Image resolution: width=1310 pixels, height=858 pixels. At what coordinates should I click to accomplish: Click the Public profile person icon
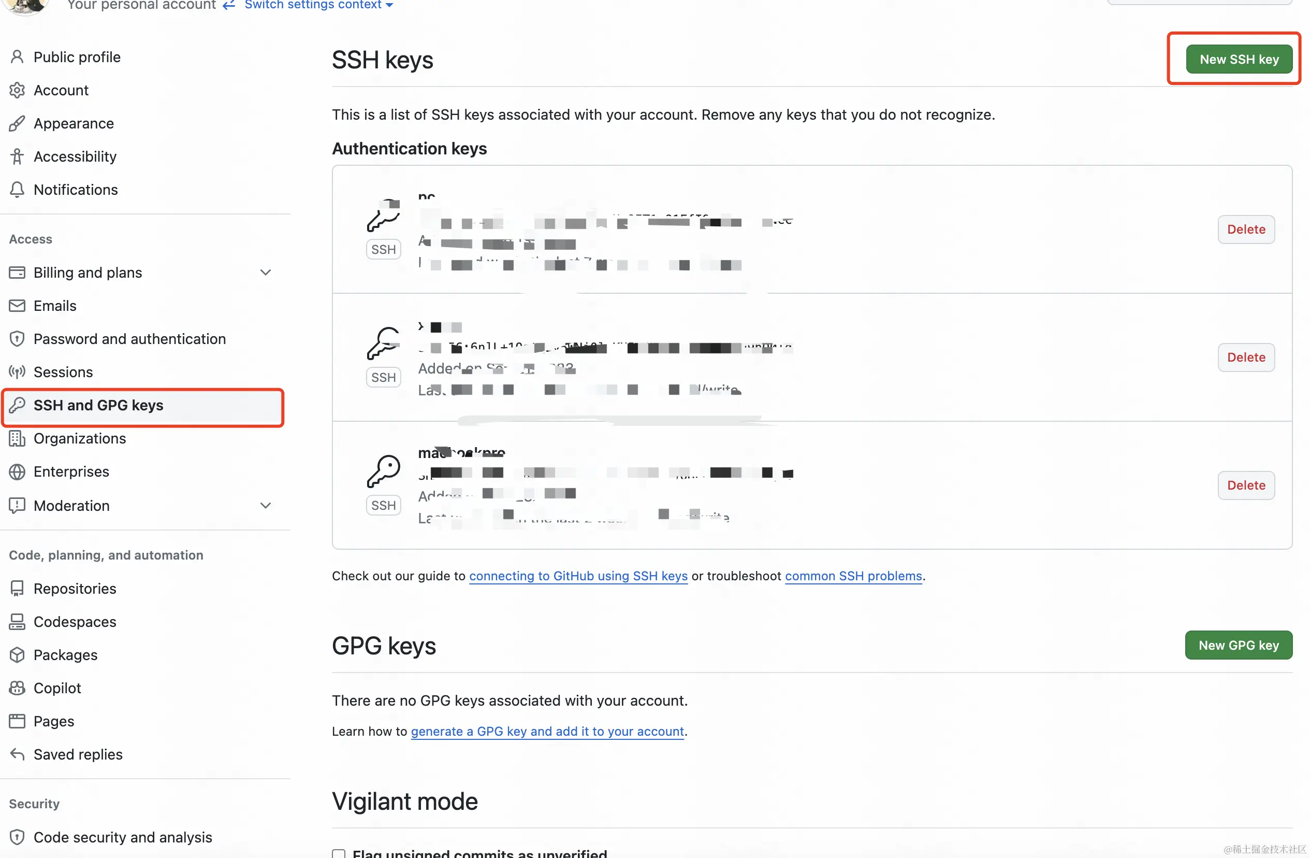[17, 56]
